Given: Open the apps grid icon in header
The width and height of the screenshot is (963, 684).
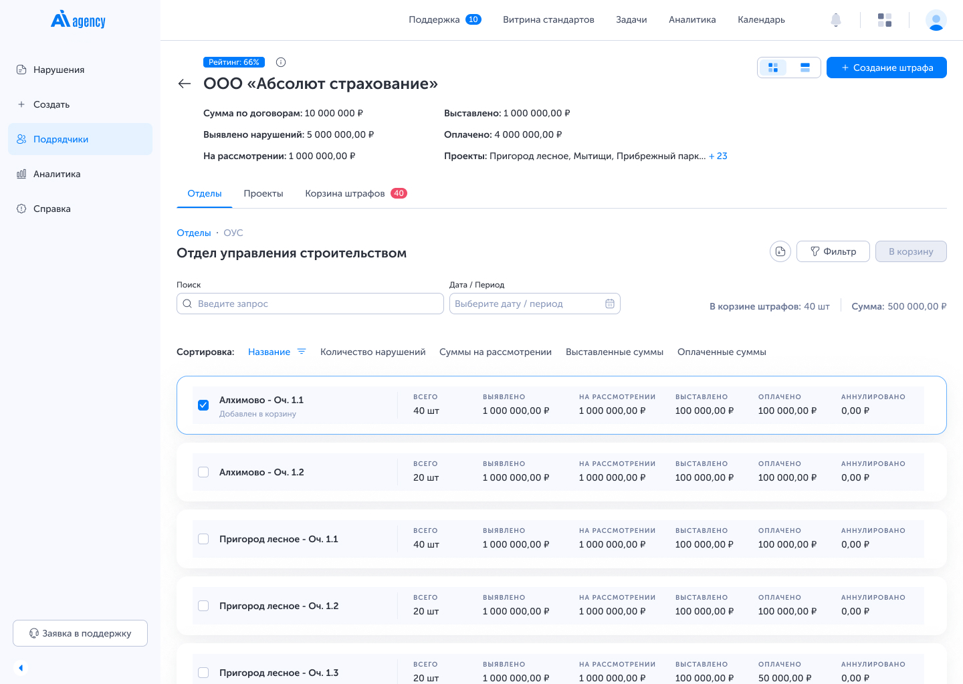Looking at the screenshot, I should (x=885, y=20).
